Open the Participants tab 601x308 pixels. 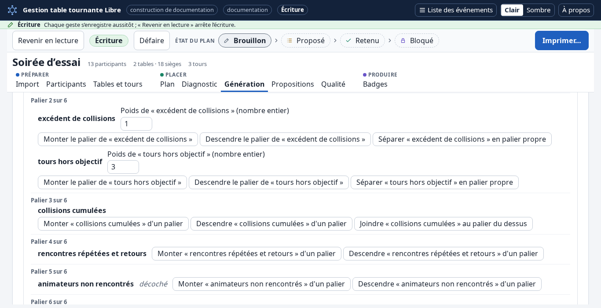pos(66,84)
